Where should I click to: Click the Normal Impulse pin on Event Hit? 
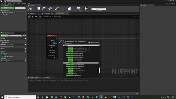click(56, 55)
